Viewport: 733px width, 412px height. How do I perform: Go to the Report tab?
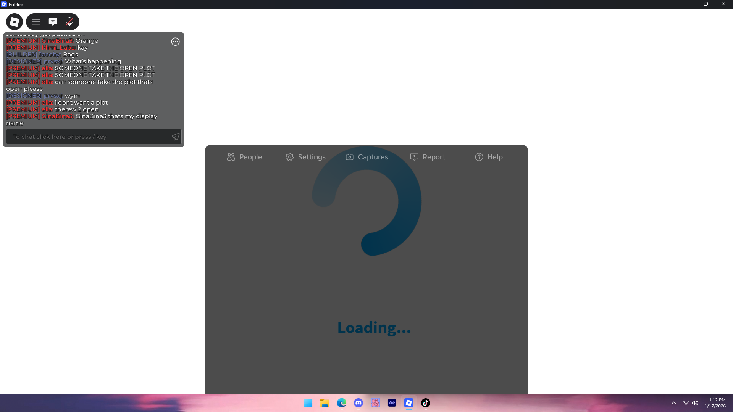click(428, 157)
